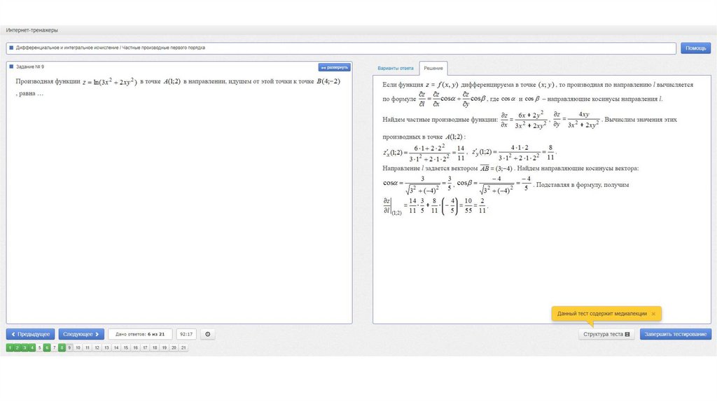The image size is (717, 402).
Task: Select answered question 8 in navigator
Action: tap(62, 347)
